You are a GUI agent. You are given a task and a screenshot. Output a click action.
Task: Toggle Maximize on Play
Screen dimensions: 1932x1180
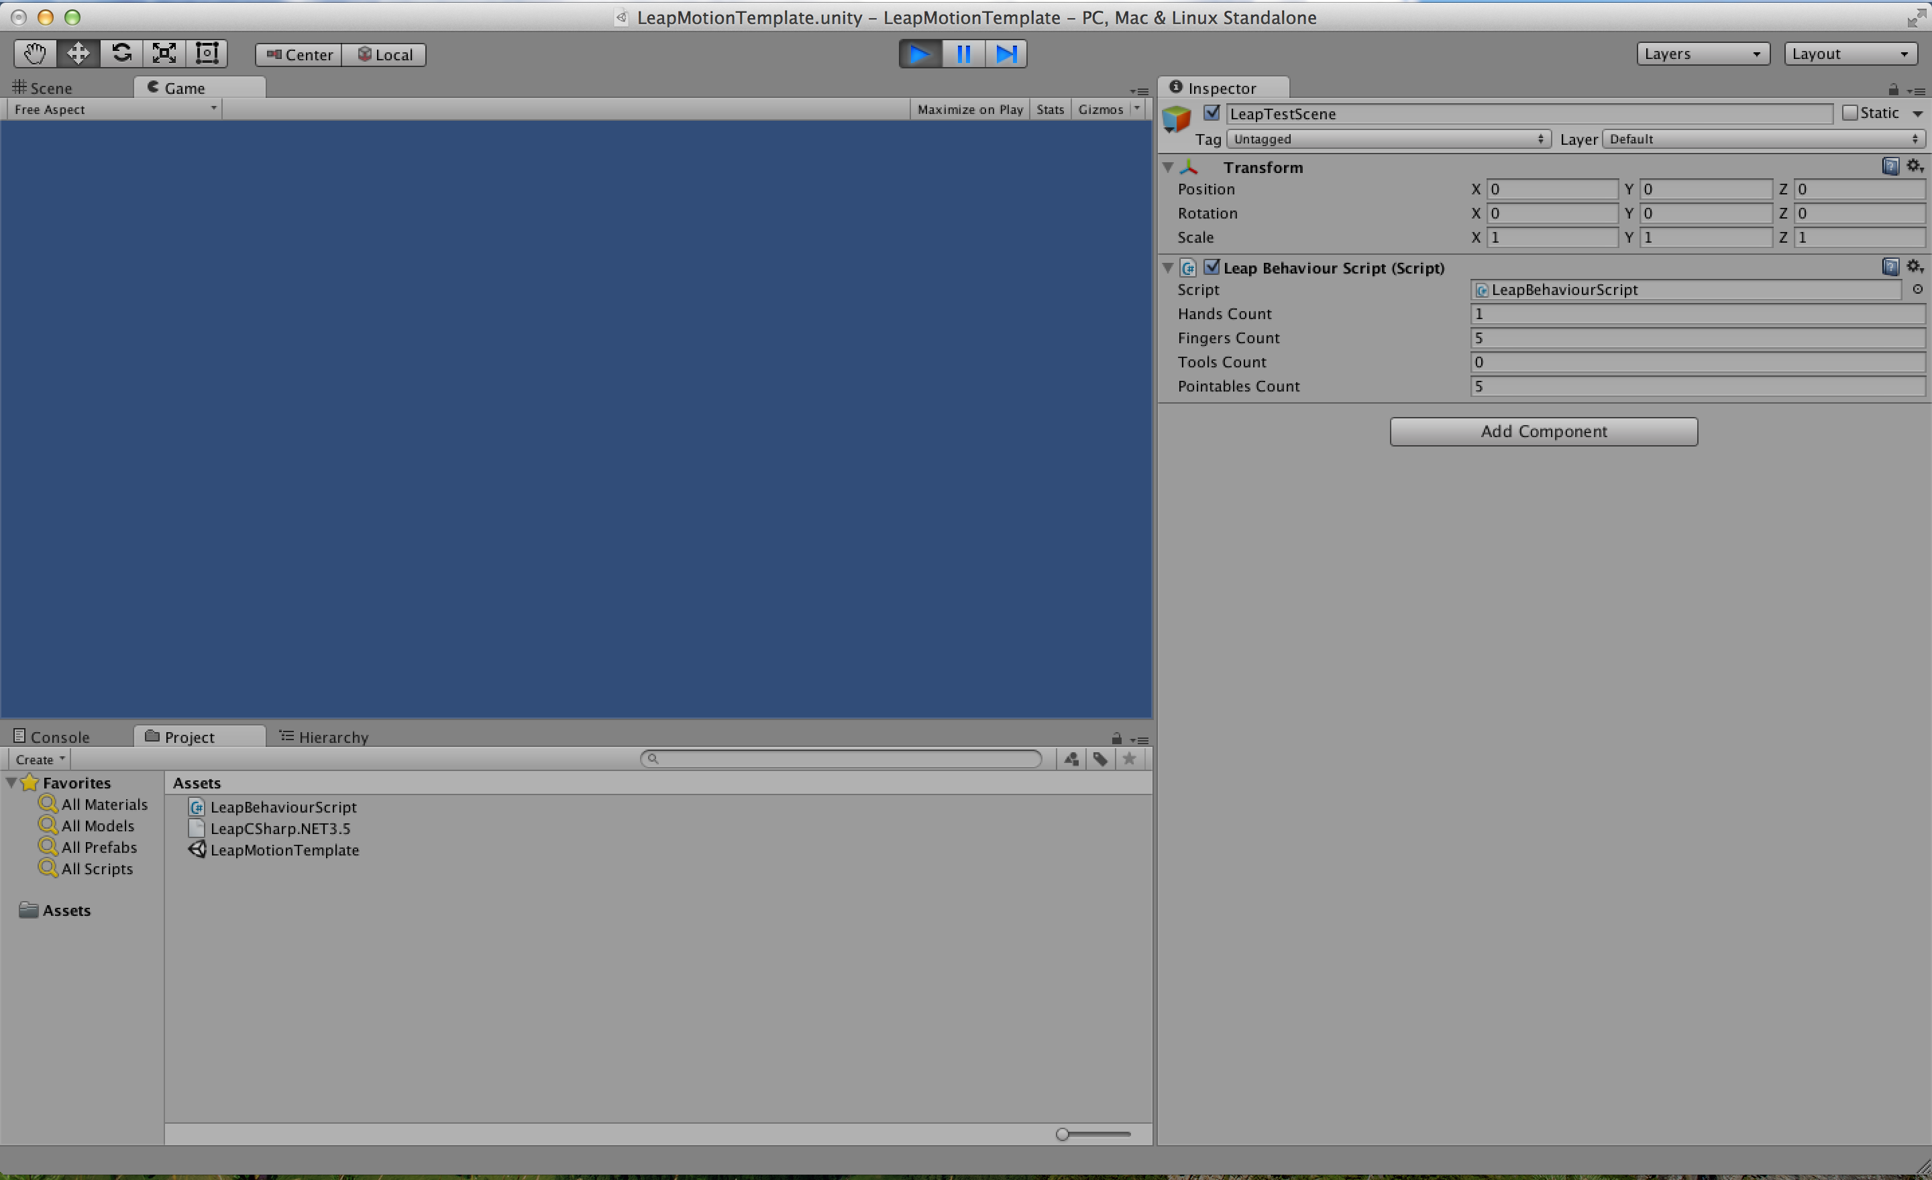(x=970, y=110)
